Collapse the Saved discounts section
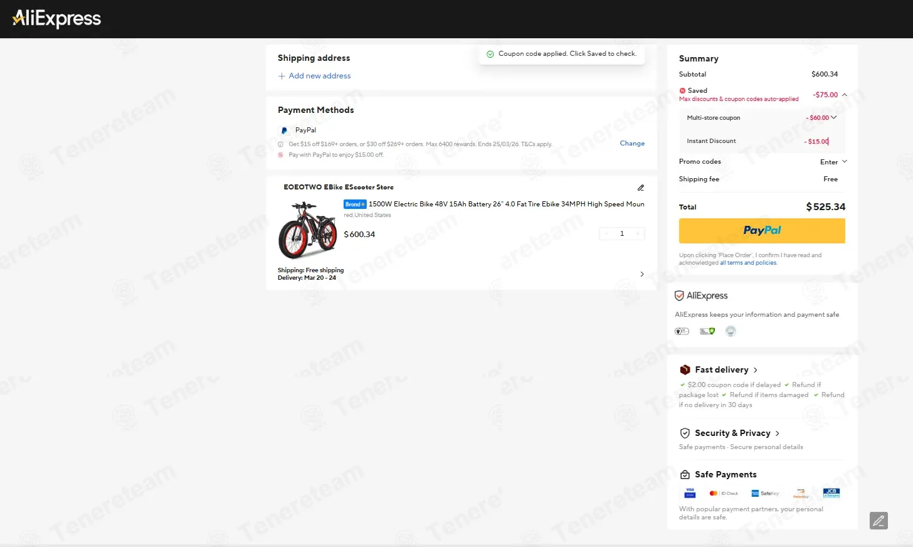 844,95
